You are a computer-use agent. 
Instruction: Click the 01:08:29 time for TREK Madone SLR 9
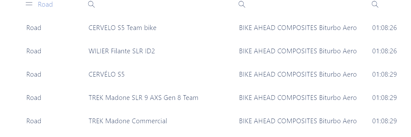coord(384,98)
